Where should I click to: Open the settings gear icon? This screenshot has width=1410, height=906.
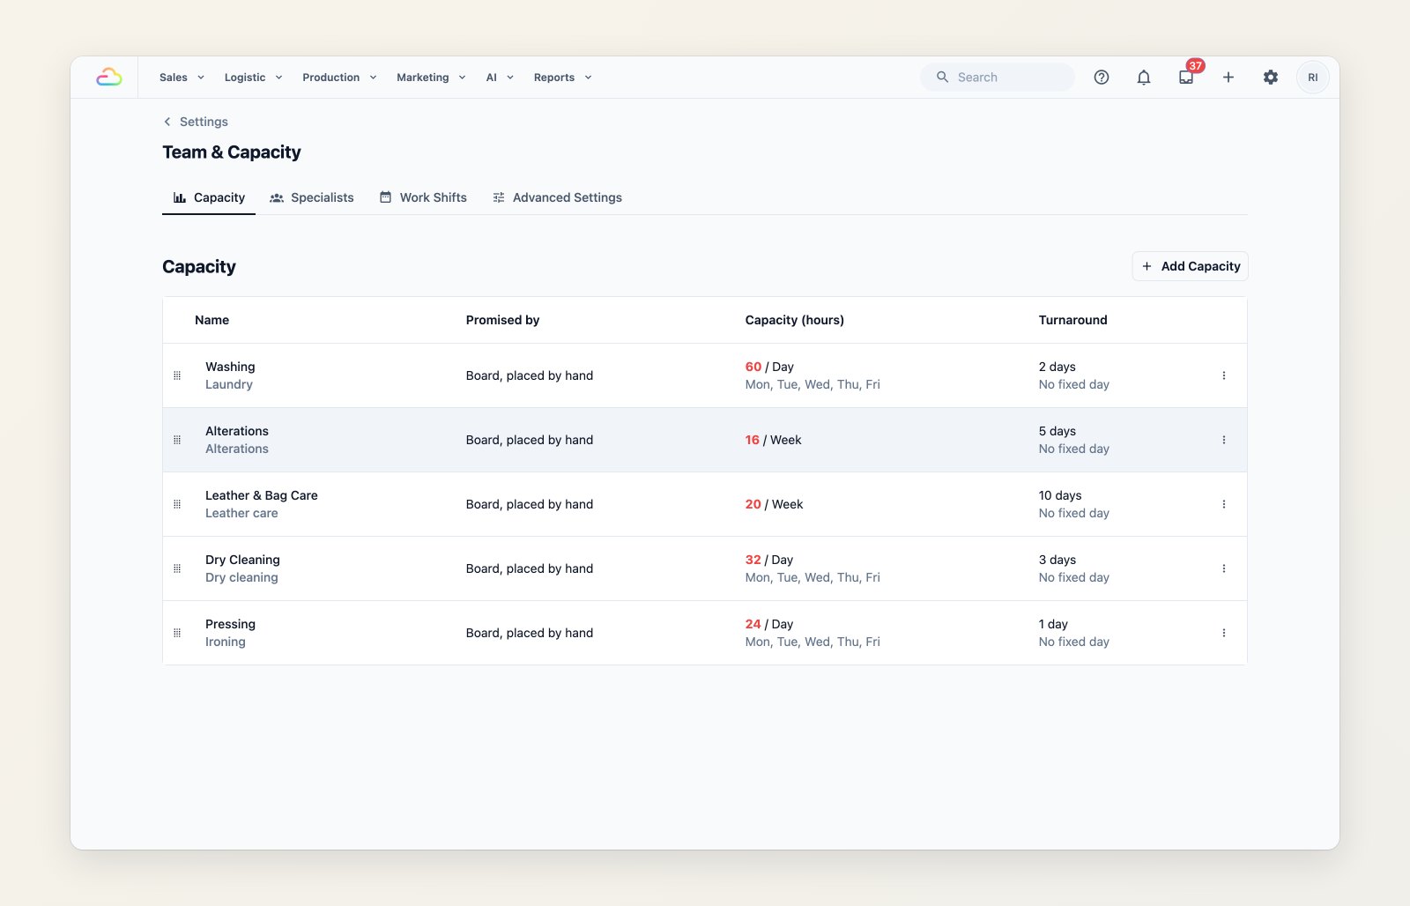pyautogui.click(x=1271, y=78)
